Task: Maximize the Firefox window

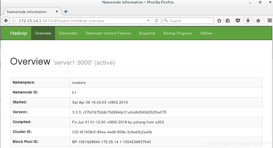Action: (260, 2)
